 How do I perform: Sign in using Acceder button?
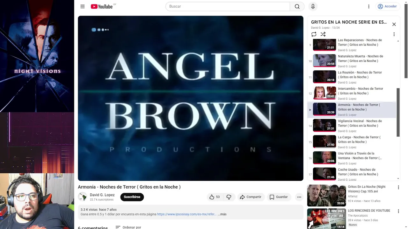point(387,6)
